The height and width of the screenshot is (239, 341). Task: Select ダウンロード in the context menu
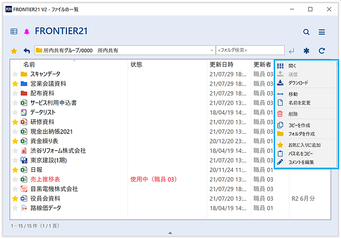298,83
